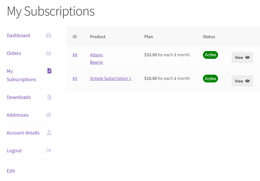The image size is (260, 181).
Task: Click the Logout arrow icon
Action: click(49, 150)
